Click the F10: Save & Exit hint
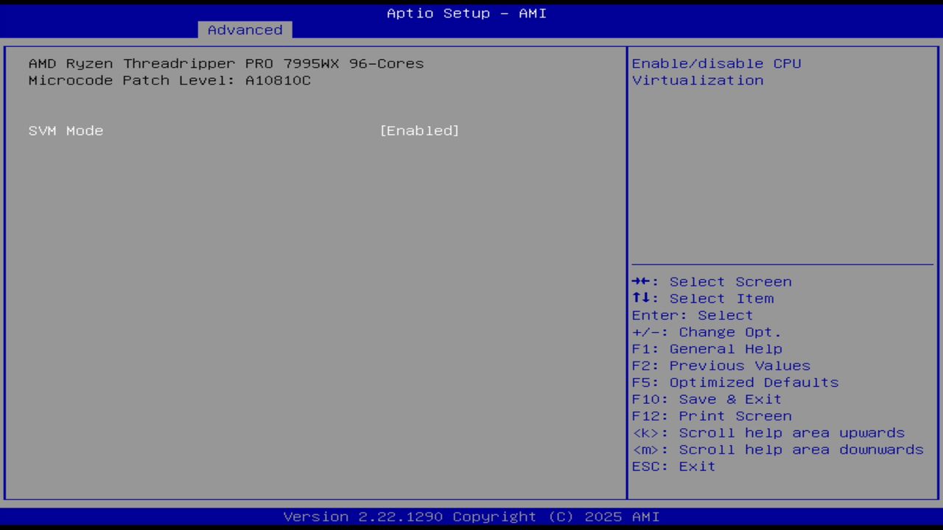This screenshot has width=943, height=530. click(707, 400)
